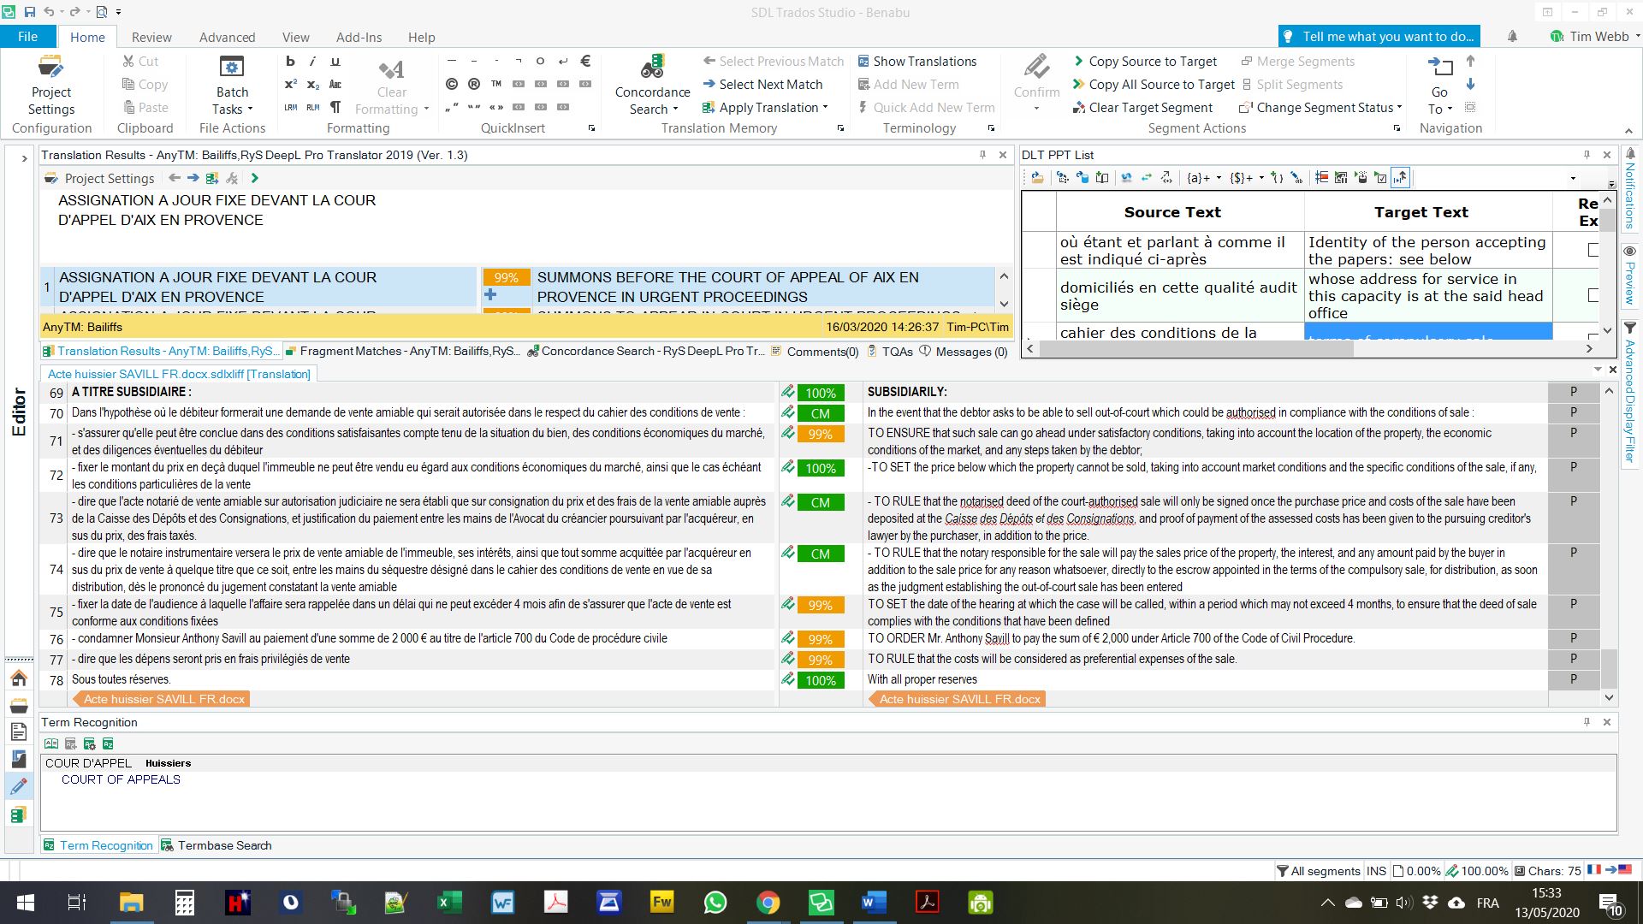Tick checkbox for 'domiciliés en cette qualité' row
This screenshot has height=924, width=1643.
coord(1593,295)
